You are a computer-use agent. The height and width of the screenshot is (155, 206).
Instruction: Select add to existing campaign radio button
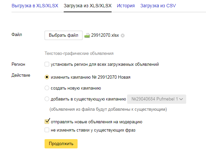(x=47, y=99)
